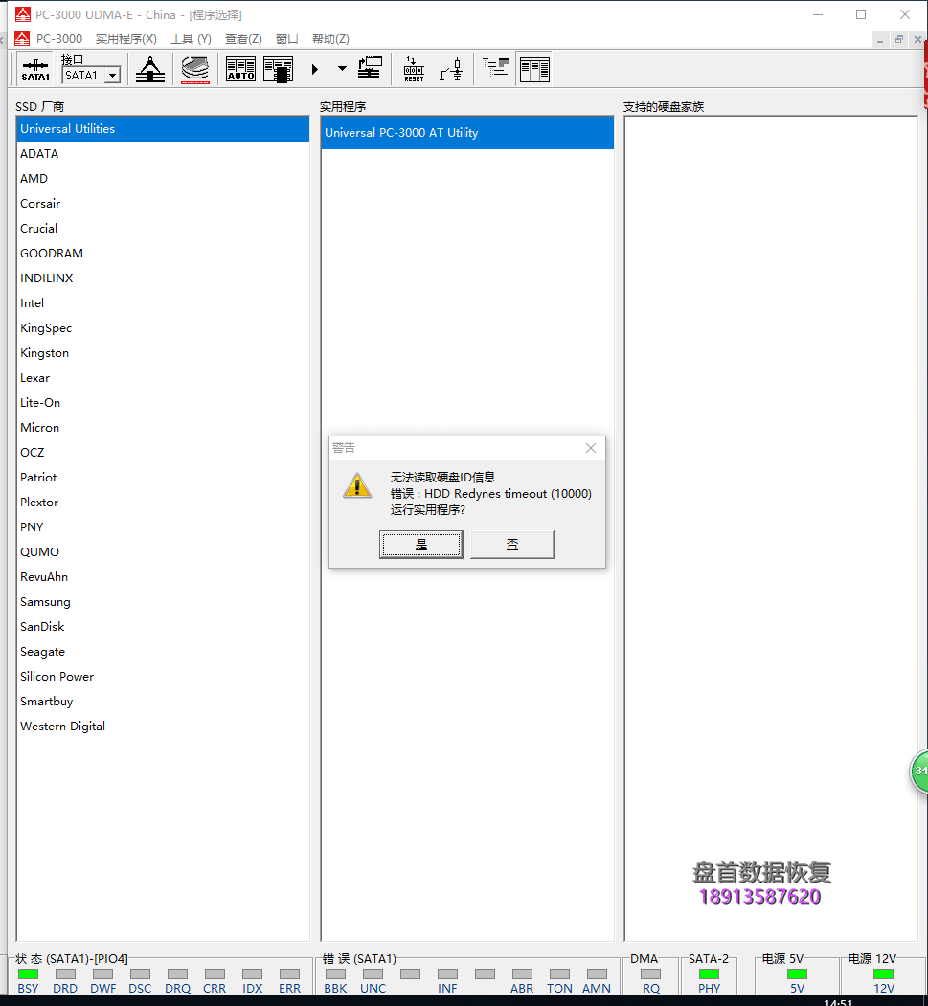The height and width of the screenshot is (1006, 928).
Task: Click the ERR status indicator
Action: [289, 974]
